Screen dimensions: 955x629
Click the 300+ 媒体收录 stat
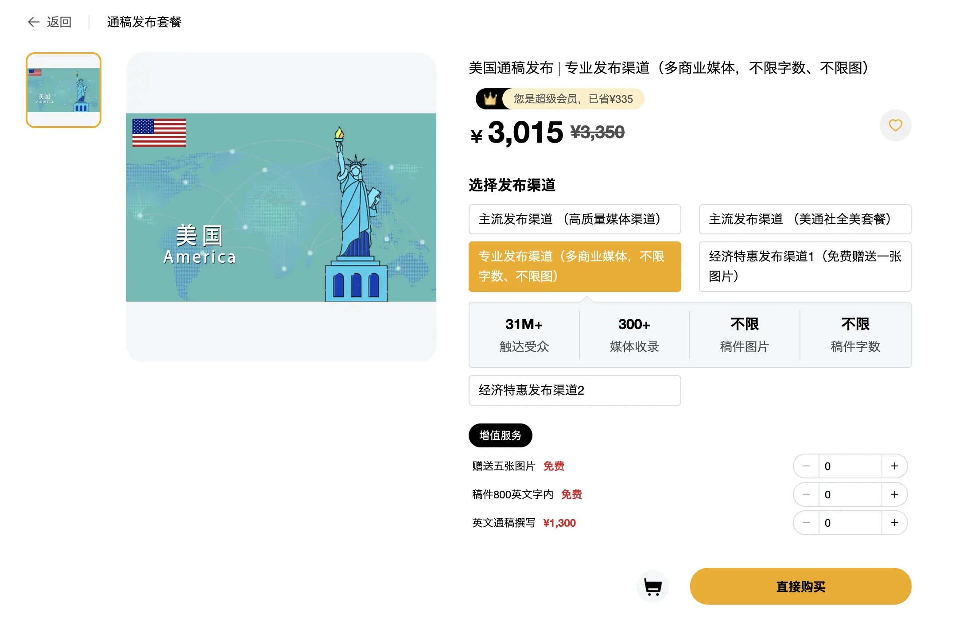(x=634, y=335)
